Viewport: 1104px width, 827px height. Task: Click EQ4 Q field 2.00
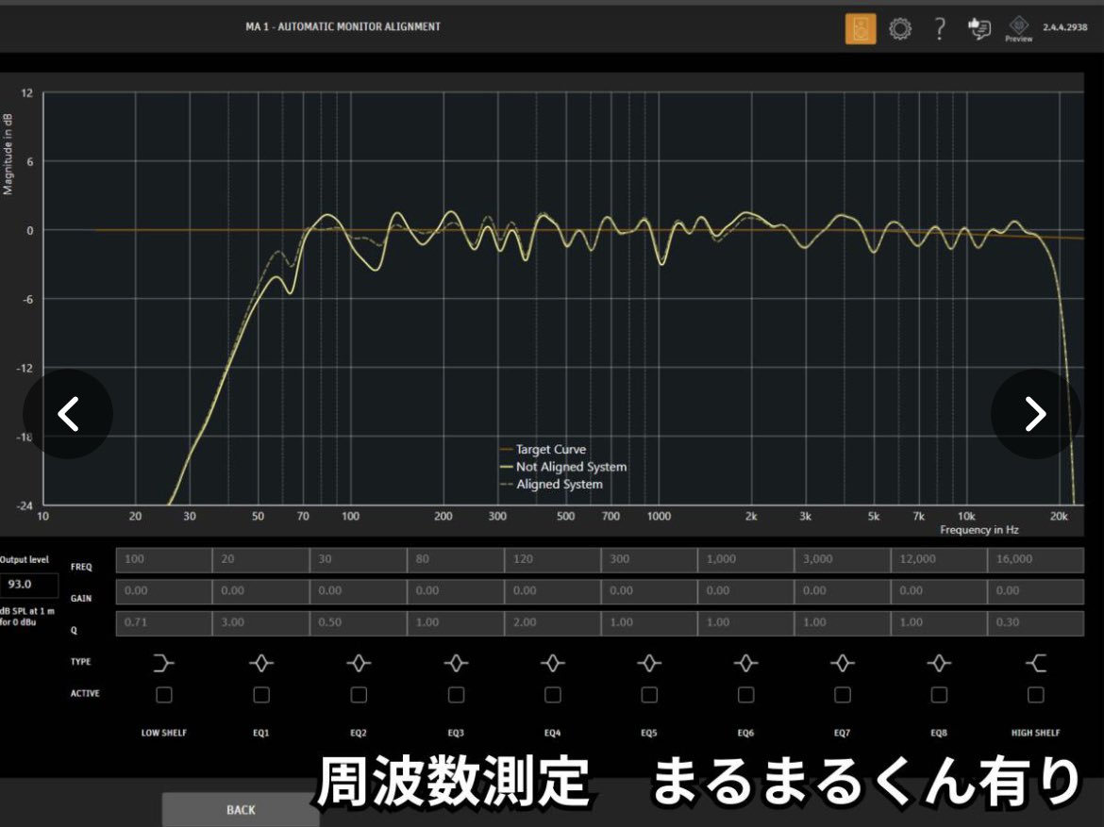coord(552,623)
